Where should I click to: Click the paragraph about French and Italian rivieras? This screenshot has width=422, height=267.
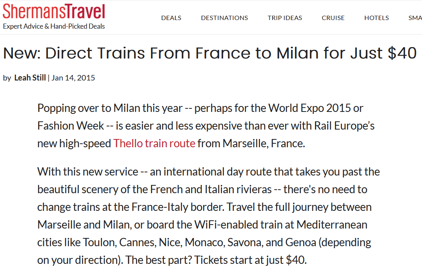(209, 216)
